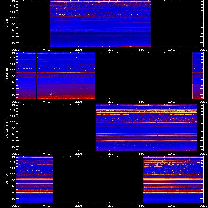This screenshot has height=208, width=208.
Task: Click 08:00 tick label under San Vito plot
Action: click(78, 50)
